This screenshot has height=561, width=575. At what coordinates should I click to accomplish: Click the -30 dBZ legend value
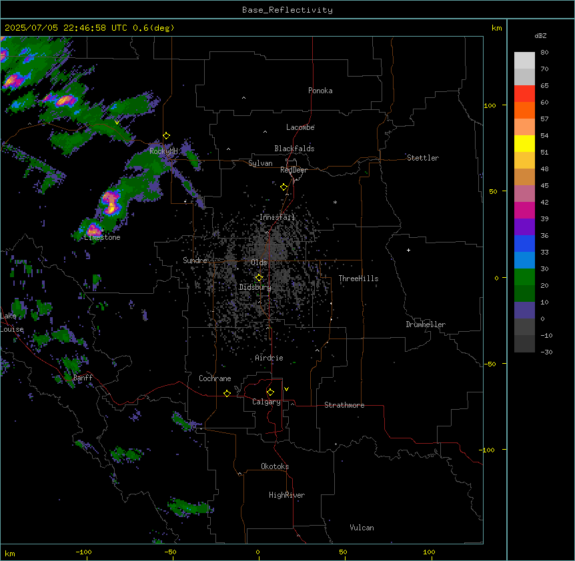[x=546, y=352]
